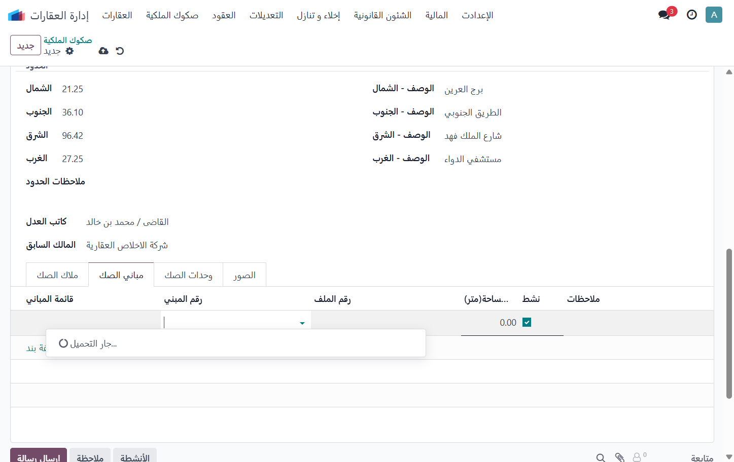
Task: Click the متابعة follow button
Action: tap(702, 457)
